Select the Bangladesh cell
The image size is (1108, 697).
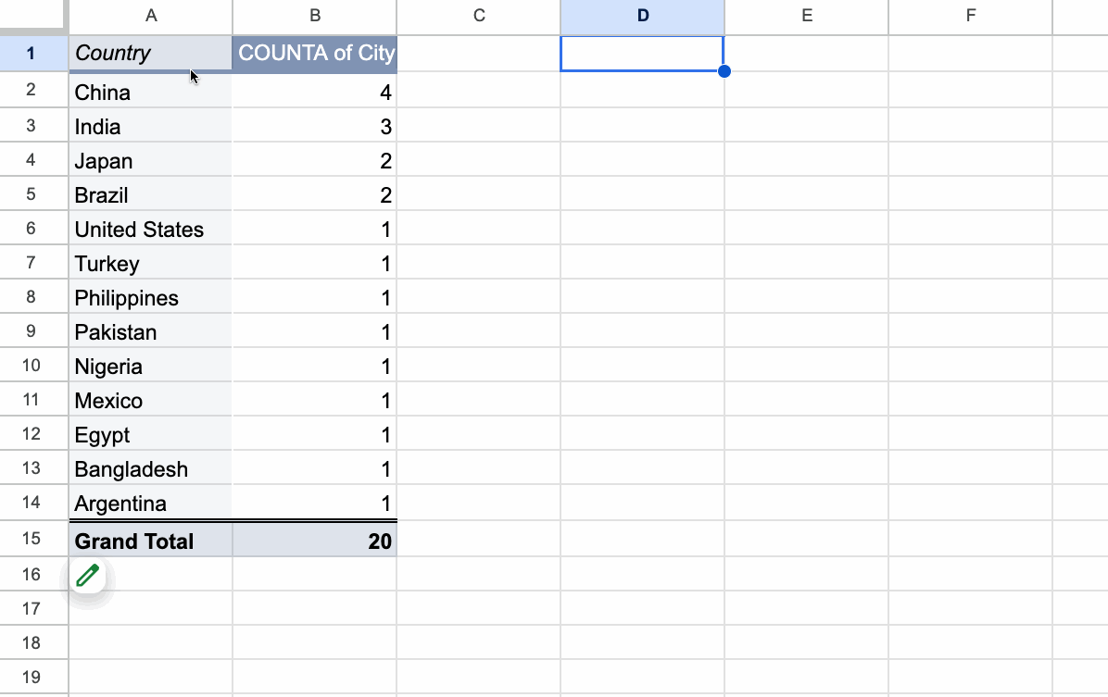(x=150, y=468)
